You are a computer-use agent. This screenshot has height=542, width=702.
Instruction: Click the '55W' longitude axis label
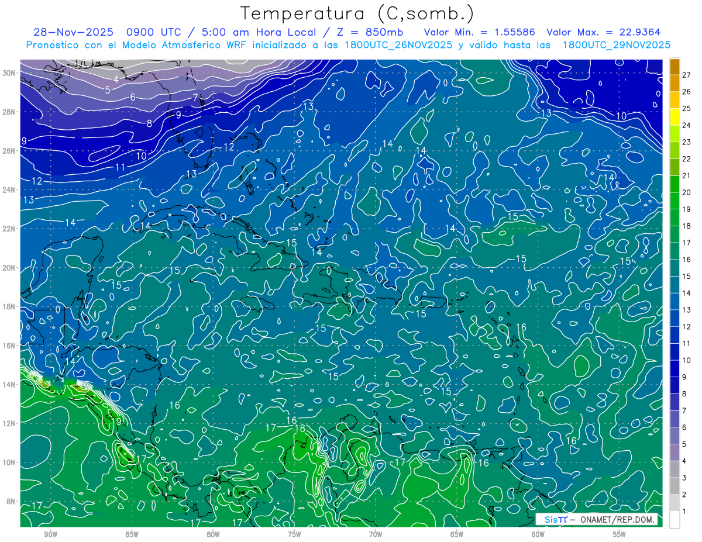(619, 534)
